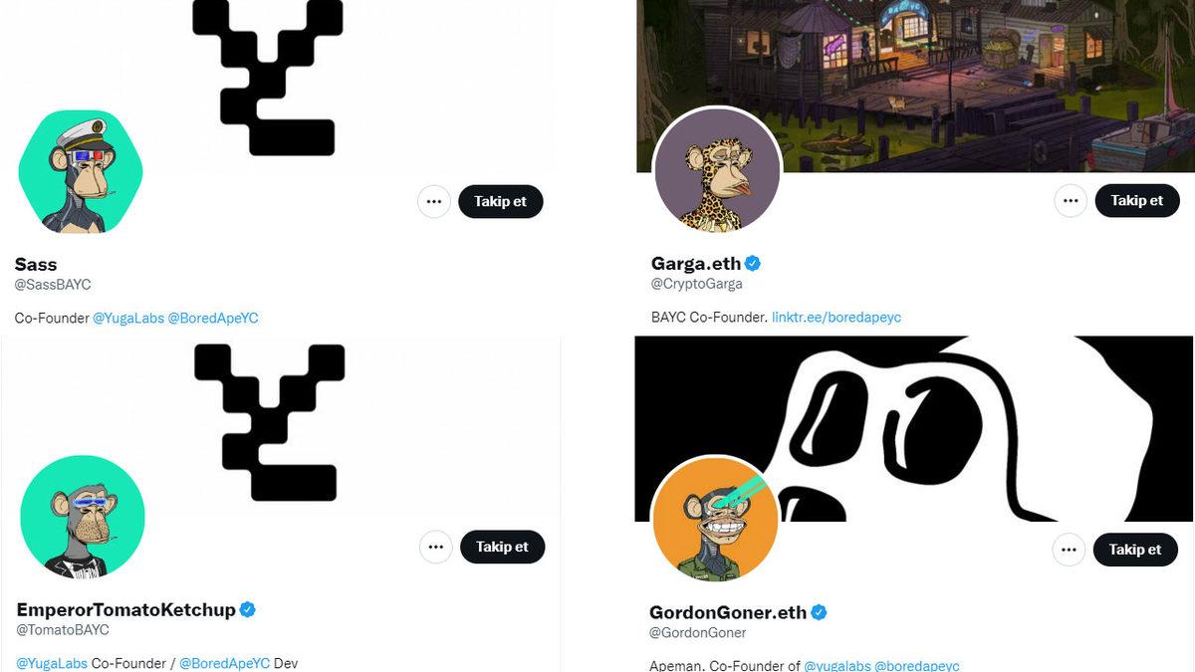Screen dimensions: 1195x672
Task: View GordonGoner's orange ape profile picture
Action: pos(715,520)
